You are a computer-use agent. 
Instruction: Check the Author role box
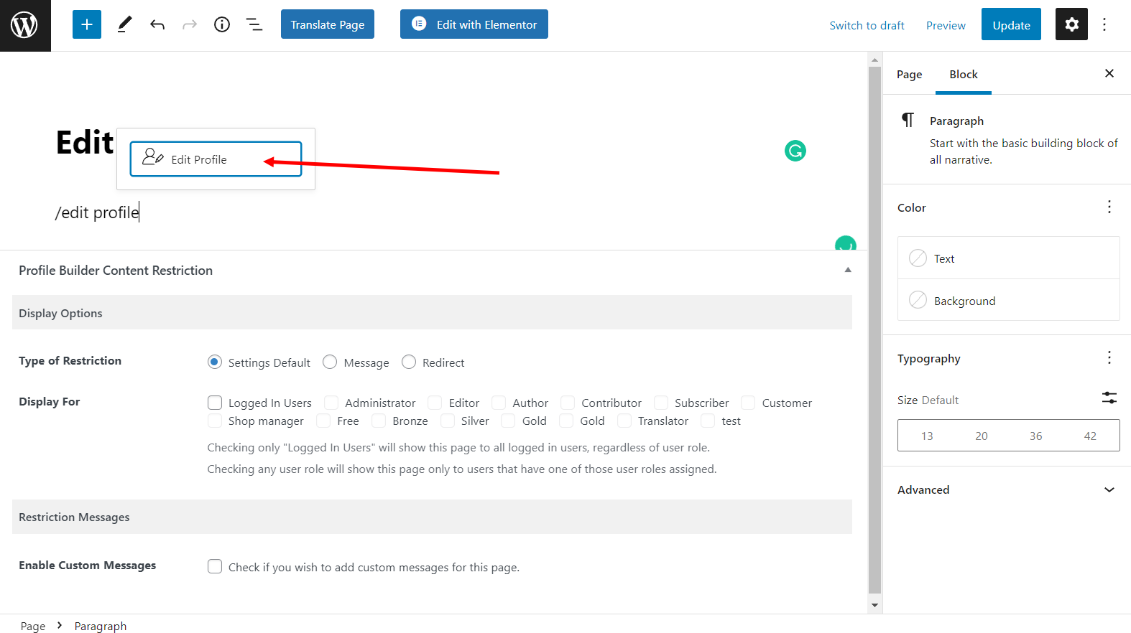[x=499, y=402]
